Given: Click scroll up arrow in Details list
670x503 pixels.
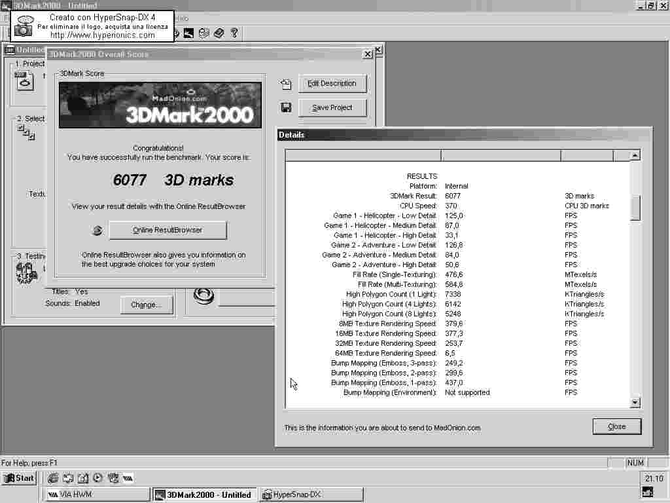Looking at the screenshot, I should tap(635, 155).
